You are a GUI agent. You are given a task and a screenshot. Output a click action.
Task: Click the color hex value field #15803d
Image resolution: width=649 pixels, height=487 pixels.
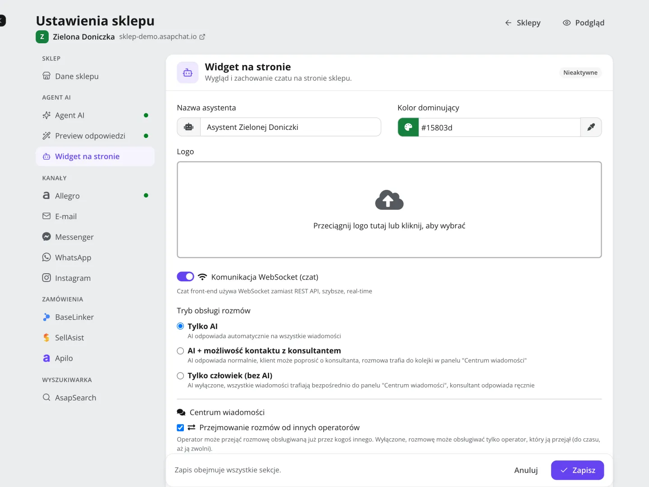[499, 128]
